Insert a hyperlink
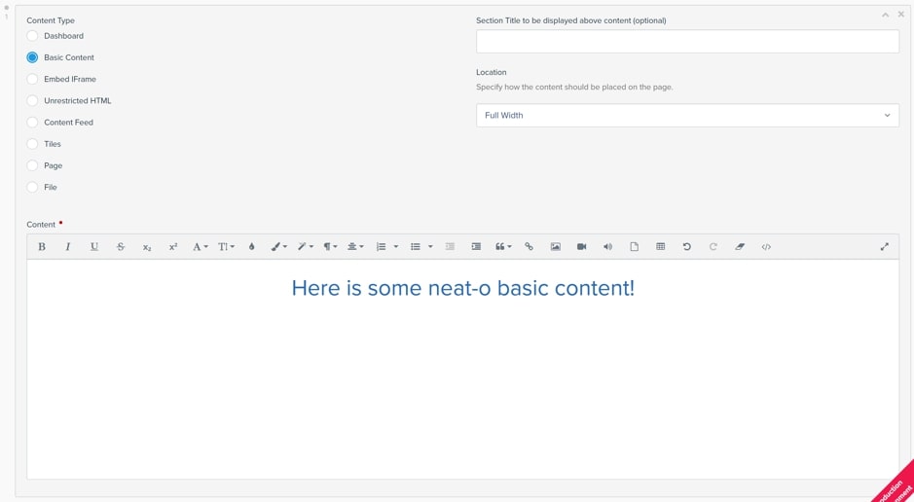Screen dimensions: 914x502 529,247
